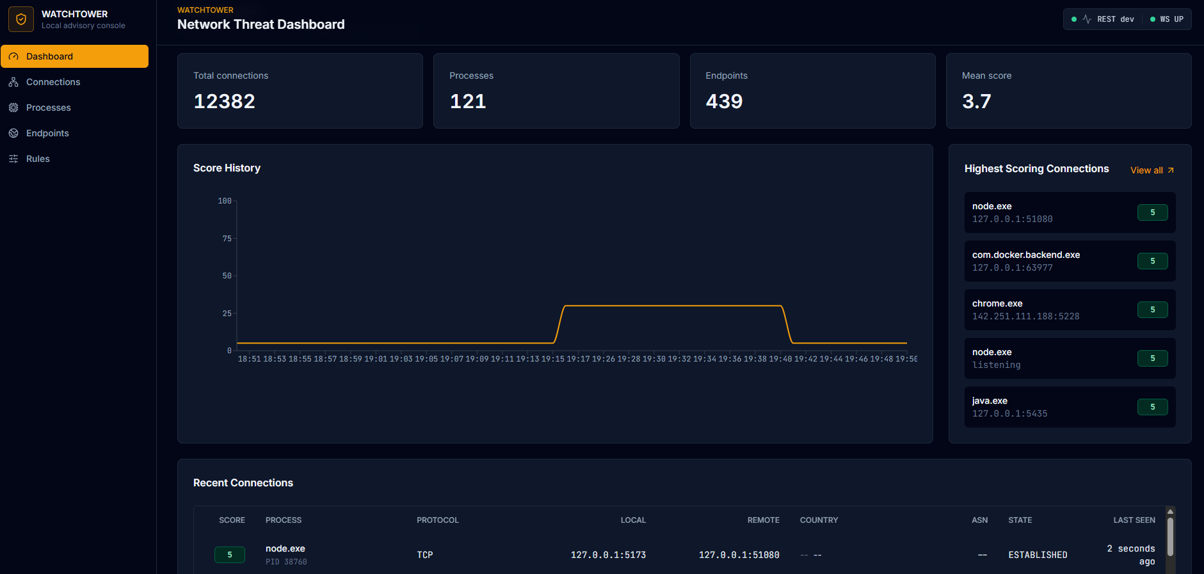Open the Rules page
Image resolution: width=1204 pixels, height=574 pixels.
[x=75, y=159]
